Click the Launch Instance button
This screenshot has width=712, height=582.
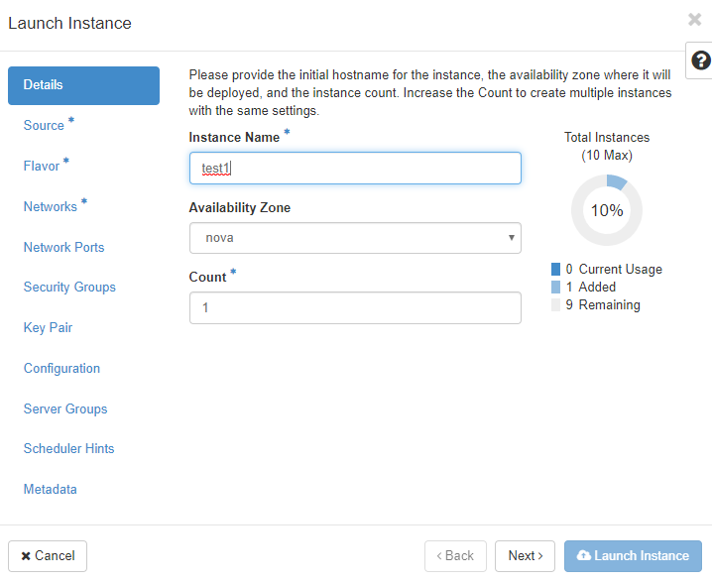(633, 555)
